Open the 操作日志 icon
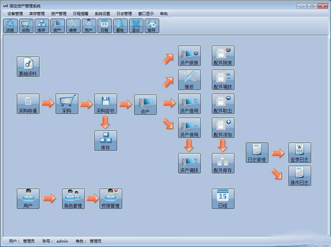The width and height of the screenshot is (331, 247). (x=300, y=176)
